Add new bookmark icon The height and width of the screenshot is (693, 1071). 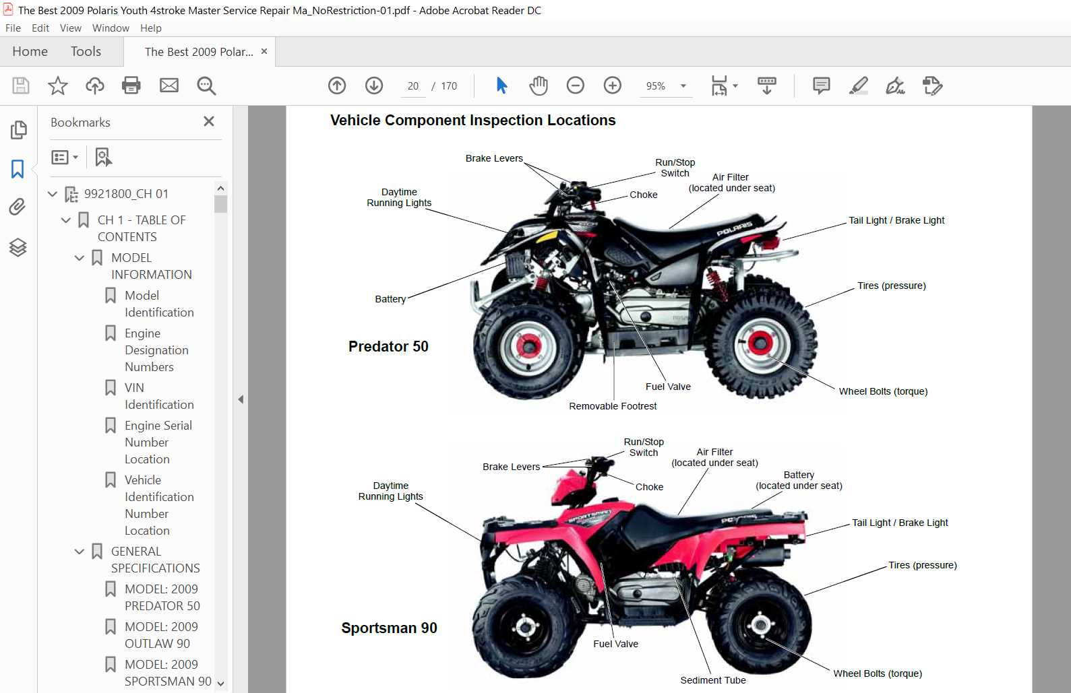[x=103, y=157]
